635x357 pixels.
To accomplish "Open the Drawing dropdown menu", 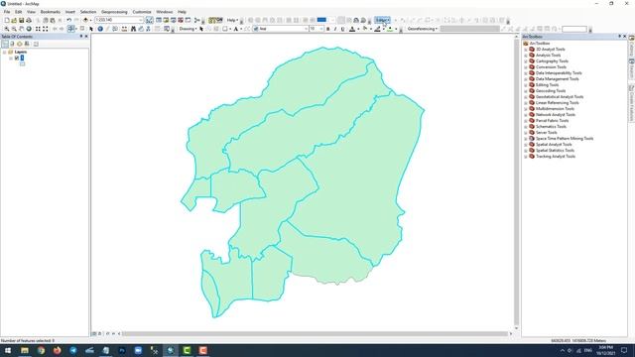I will [x=188, y=29].
